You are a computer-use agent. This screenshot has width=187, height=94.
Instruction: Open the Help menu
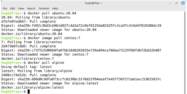coord(55,8)
